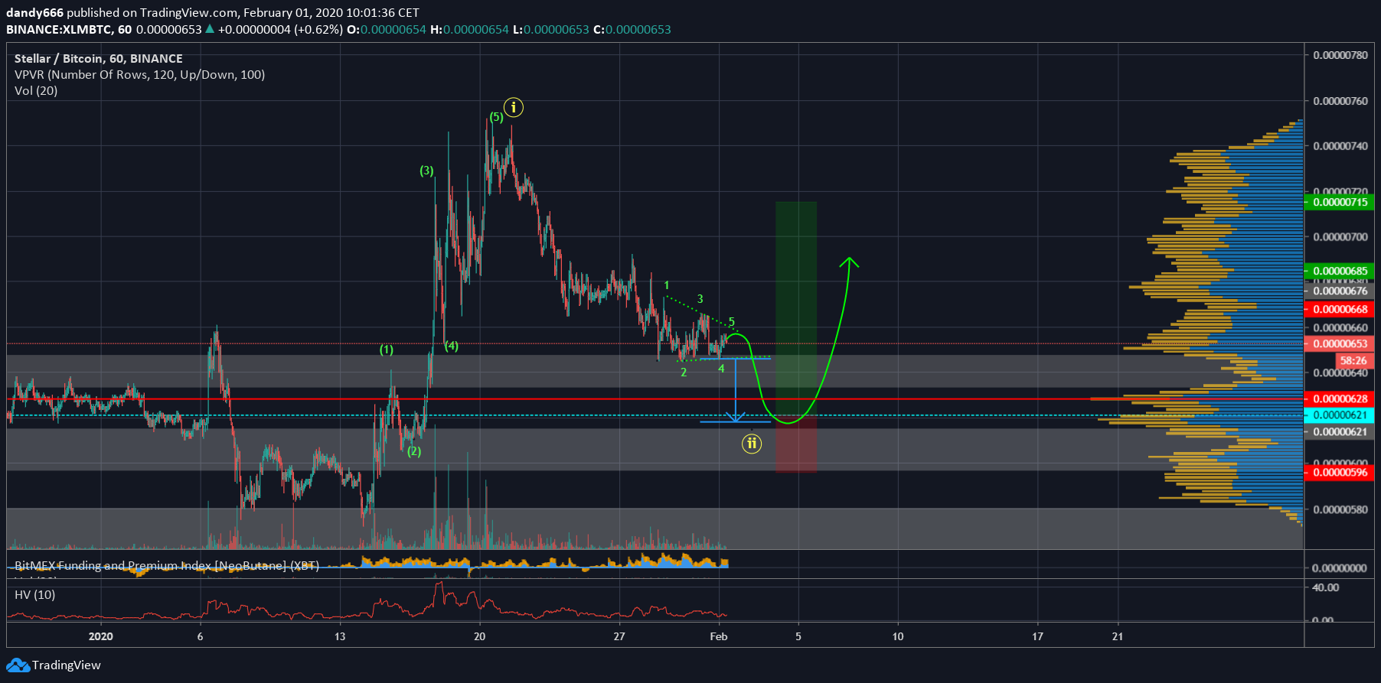Click the gray 0.00000621 price label
1381x683 pixels.
[x=1339, y=431]
